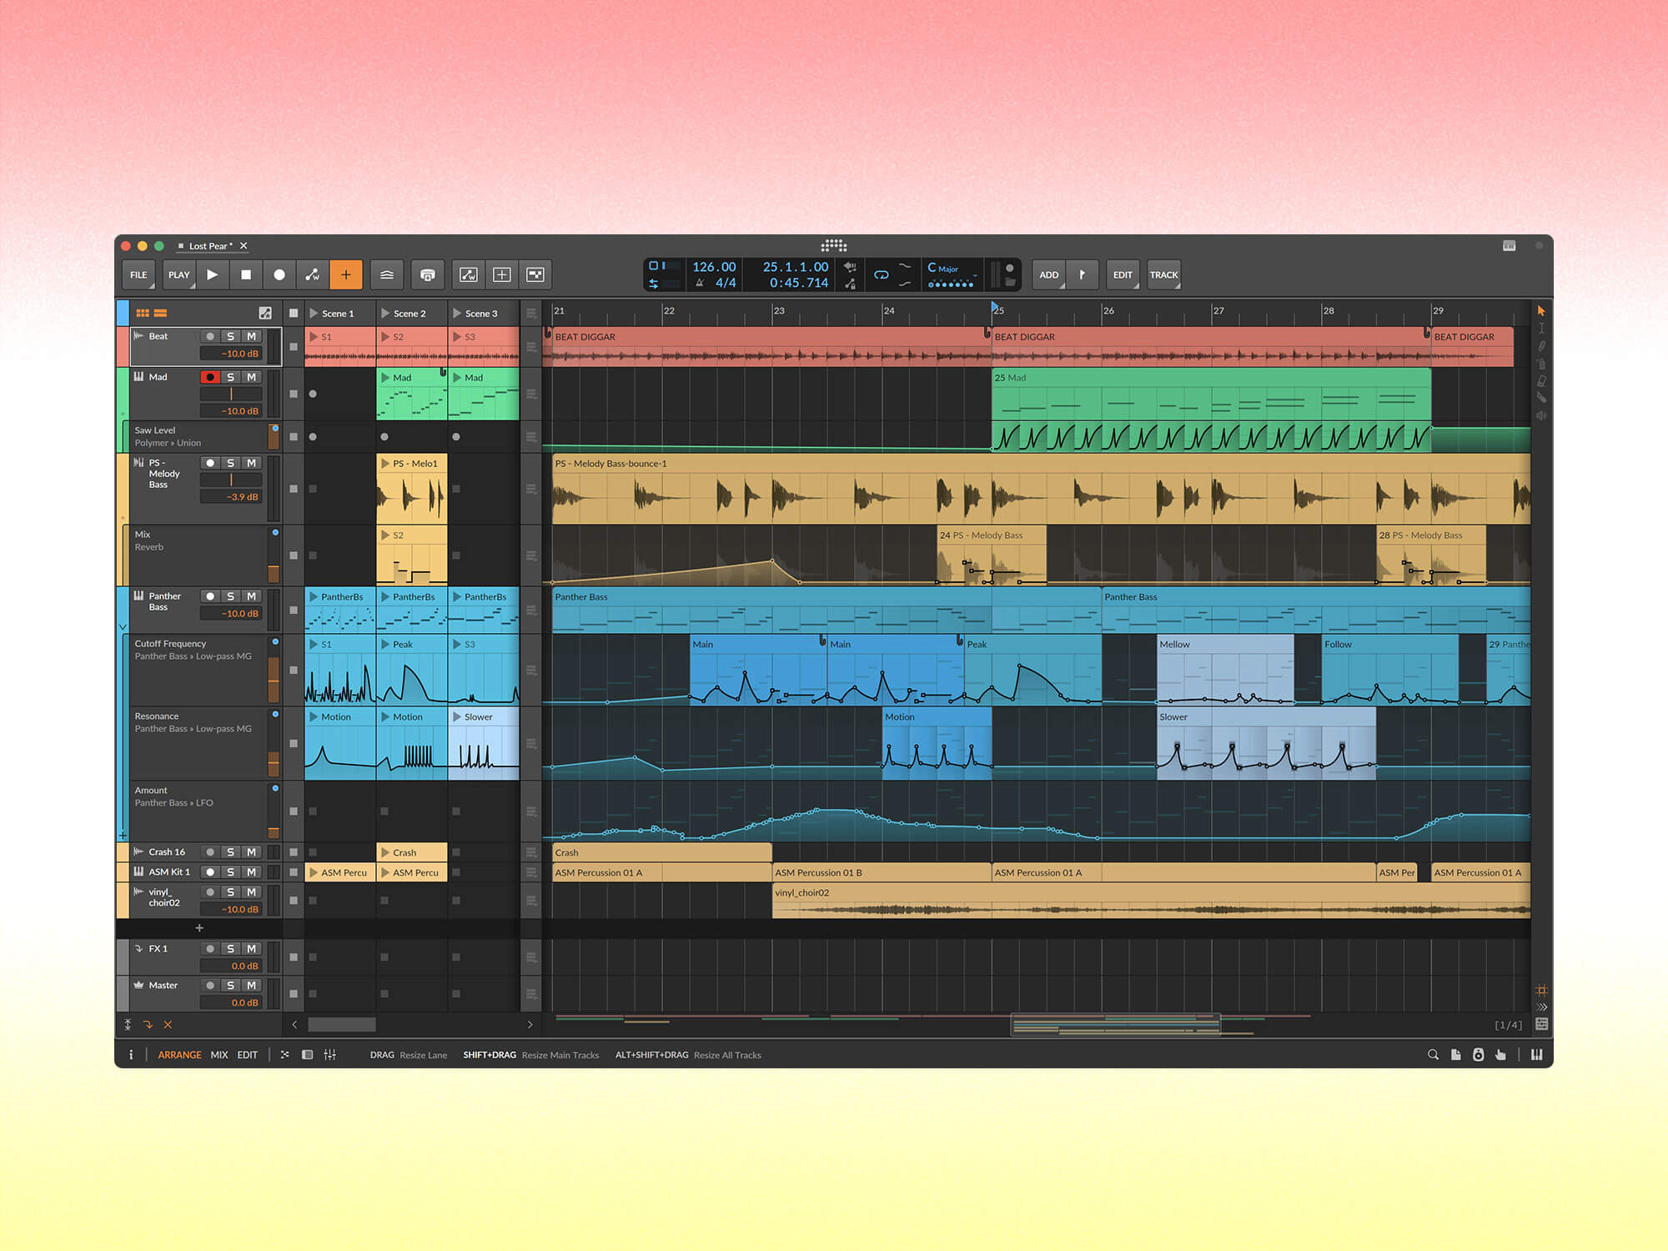Click the search magnifier icon at bottom right
Image resolution: width=1668 pixels, height=1251 pixels.
pyautogui.click(x=1434, y=1055)
